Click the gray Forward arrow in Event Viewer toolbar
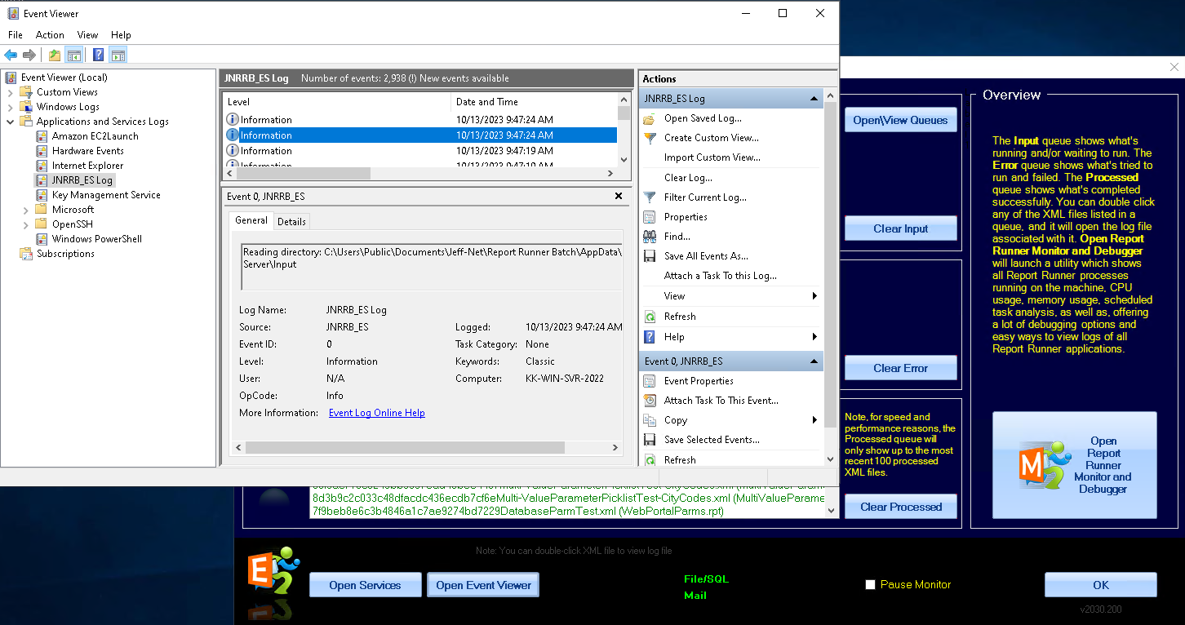1185x625 pixels. [29, 55]
